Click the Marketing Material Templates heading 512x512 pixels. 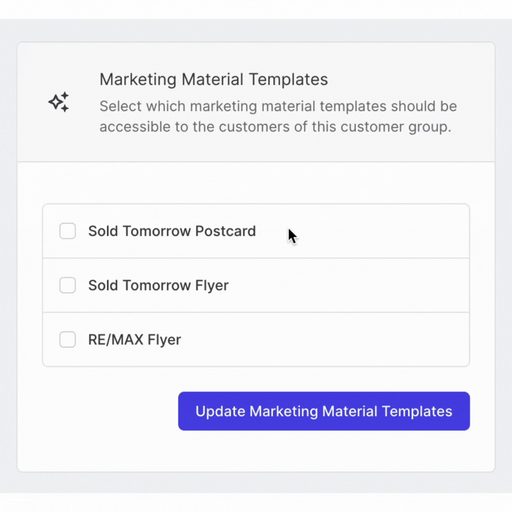[213, 79]
